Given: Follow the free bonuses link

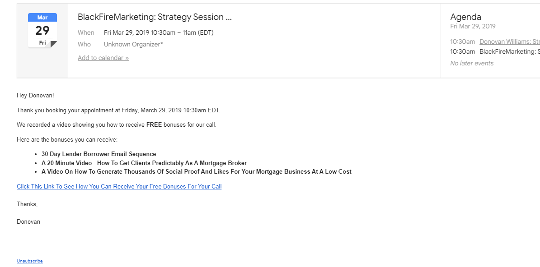Looking at the screenshot, I should click(119, 186).
